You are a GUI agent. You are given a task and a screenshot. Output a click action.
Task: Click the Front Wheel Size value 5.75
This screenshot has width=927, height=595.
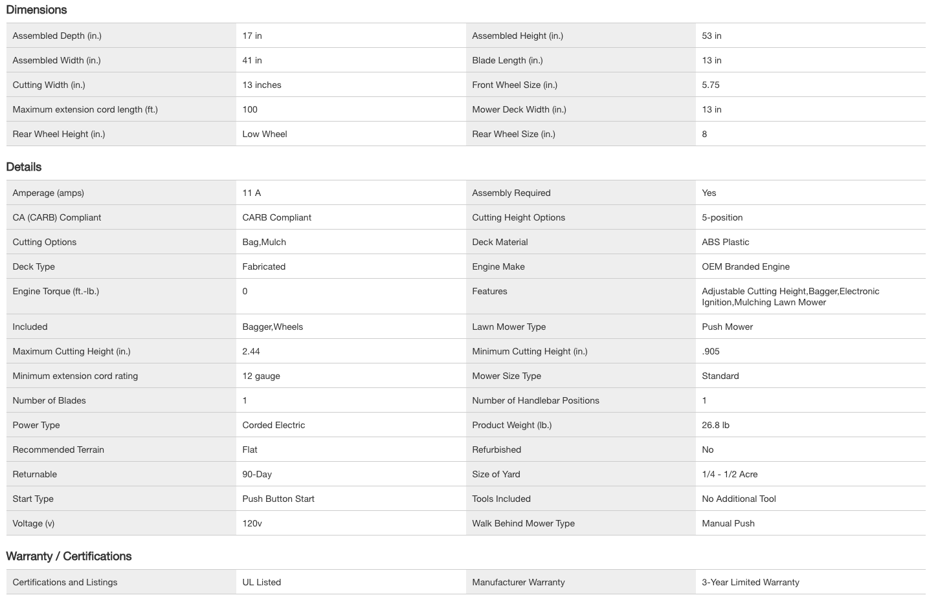711,85
